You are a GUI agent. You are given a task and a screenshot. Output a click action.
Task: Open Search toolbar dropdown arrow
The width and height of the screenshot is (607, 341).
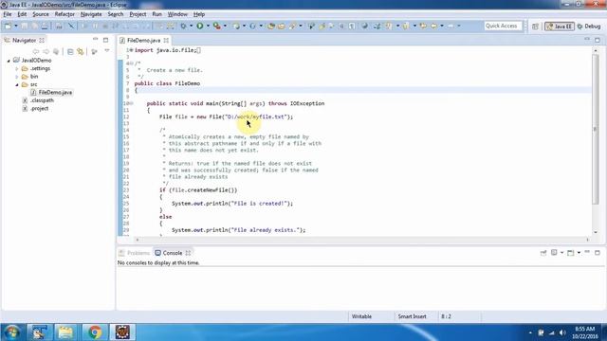[x=301, y=26]
